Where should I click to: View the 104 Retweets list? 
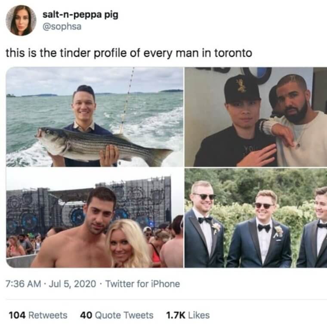pyautogui.click(x=38, y=315)
